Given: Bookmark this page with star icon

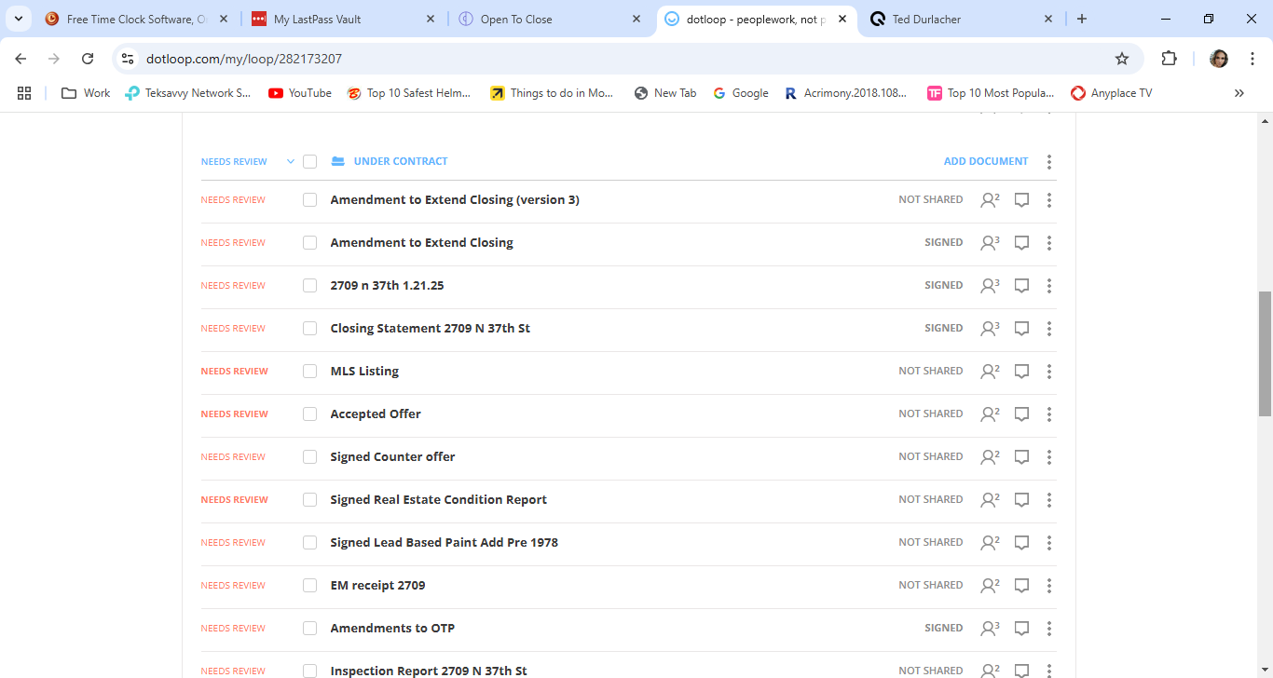Looking at the screenshot, I should click(x=1122, y=59).
